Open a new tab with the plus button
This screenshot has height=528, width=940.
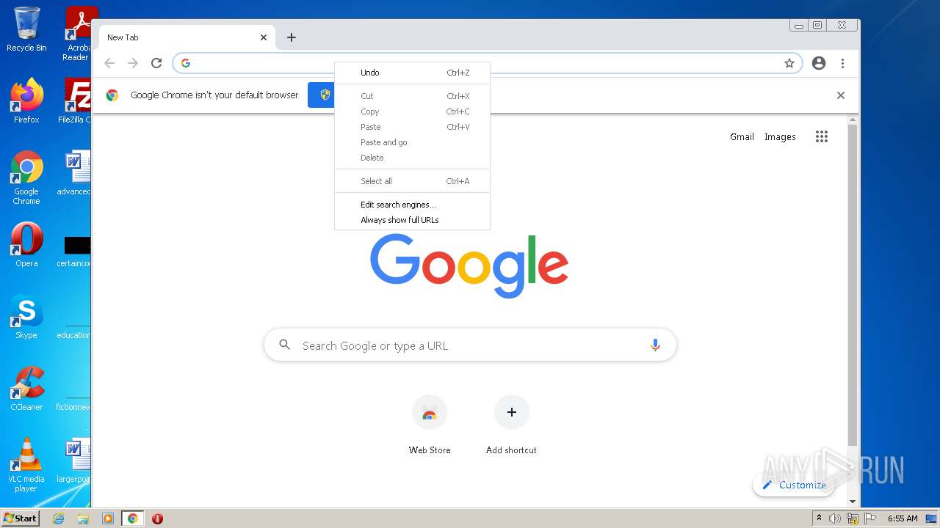(292, 37)
